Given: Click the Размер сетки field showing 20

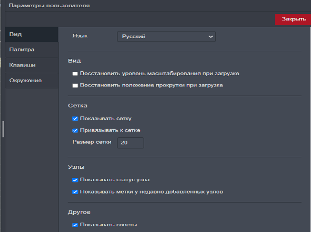Looking at the screenshot, I should point(130,143).
